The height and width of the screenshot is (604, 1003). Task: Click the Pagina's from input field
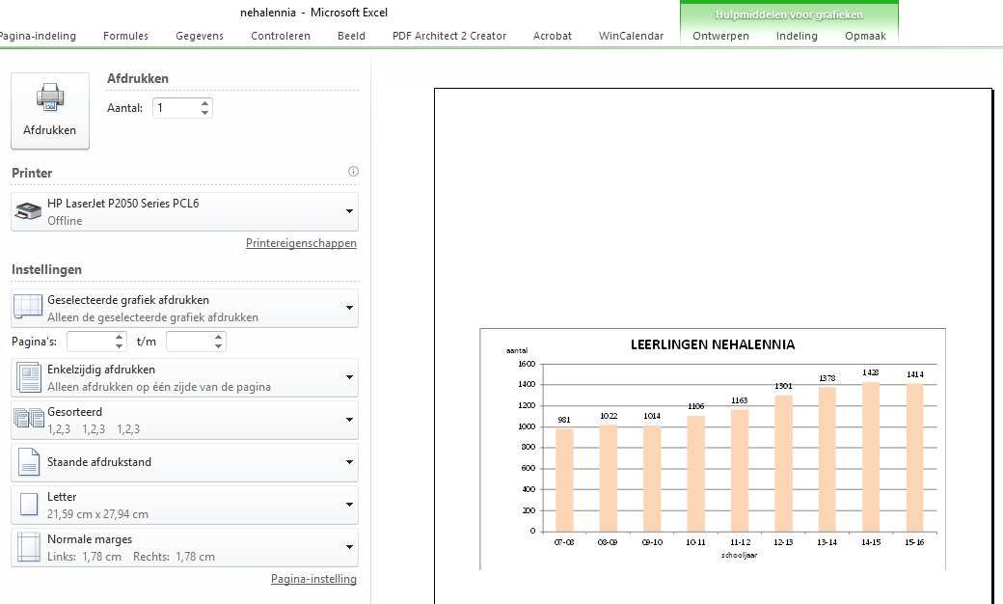(x=91, y=342)
